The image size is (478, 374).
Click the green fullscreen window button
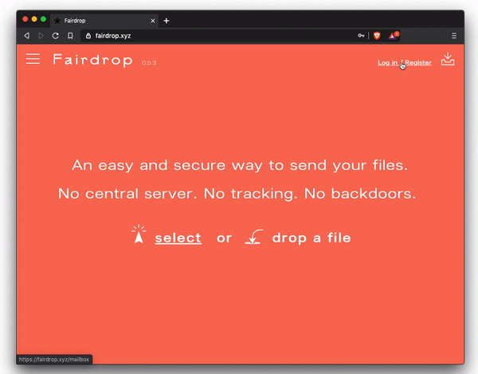[x=43, y=19]
